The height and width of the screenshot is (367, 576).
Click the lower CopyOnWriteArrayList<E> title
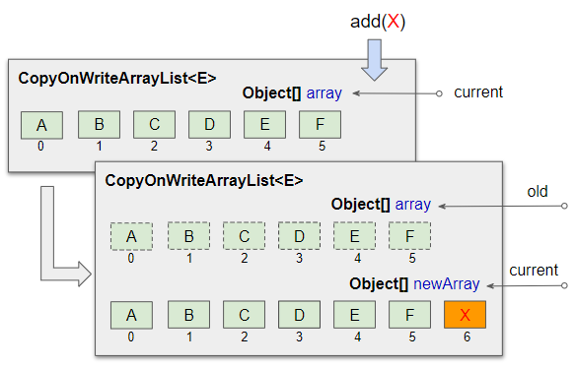click(204, 180)
